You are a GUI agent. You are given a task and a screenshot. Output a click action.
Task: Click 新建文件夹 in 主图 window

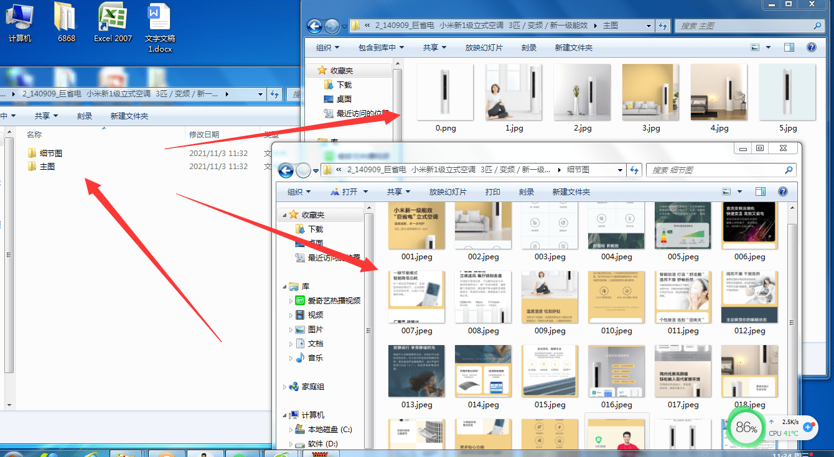[573, 48]
